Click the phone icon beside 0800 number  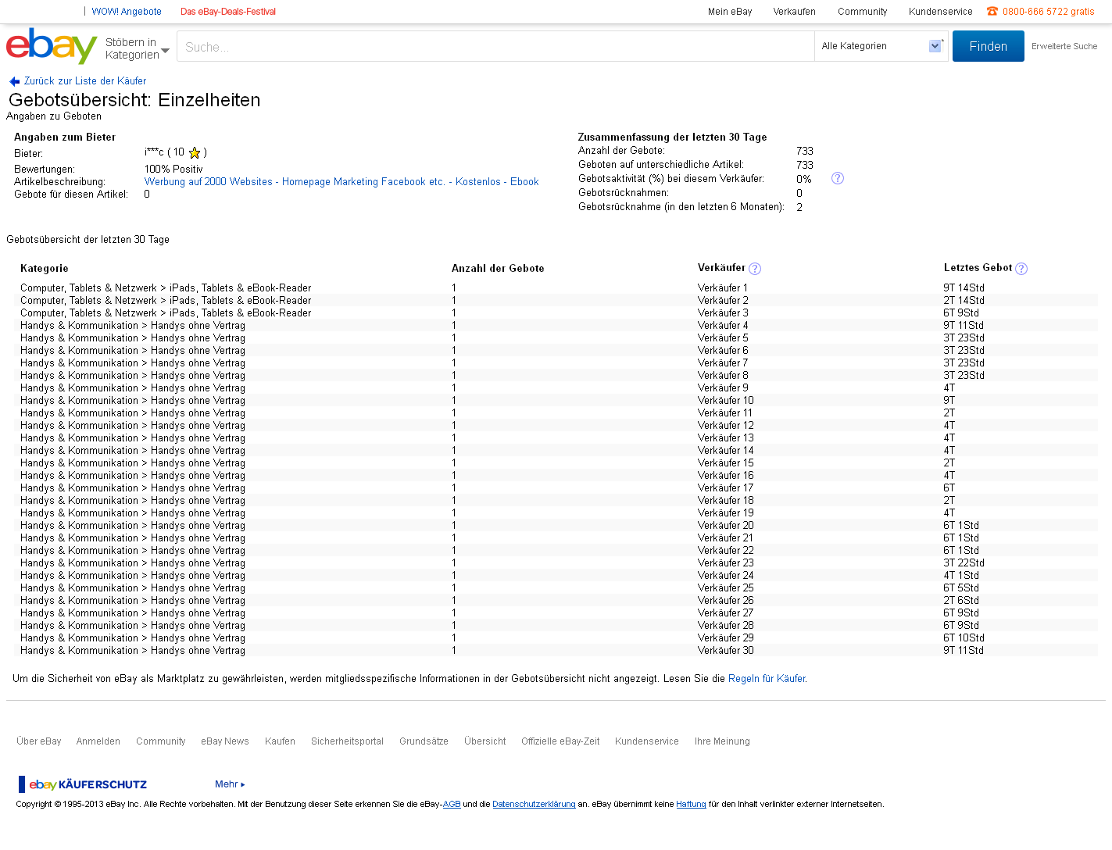[992, 11]
